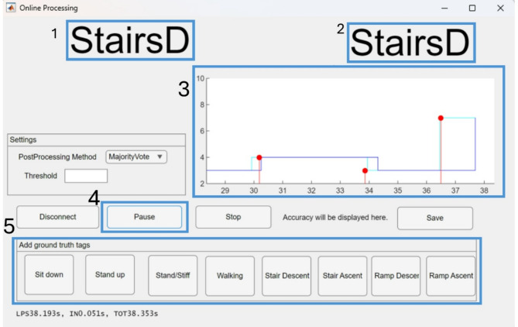Tag ground truth as Sit down
The image size is (518, 327).
pyautogui.click(x=49, y=274)
